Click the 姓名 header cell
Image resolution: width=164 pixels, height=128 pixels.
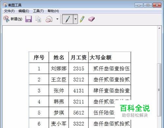59,57
